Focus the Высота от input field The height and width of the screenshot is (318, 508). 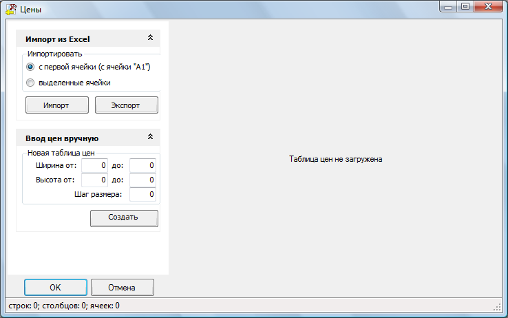[95, 180]
